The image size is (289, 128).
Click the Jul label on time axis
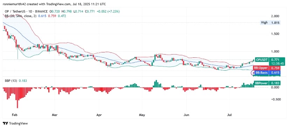pyautogui.click(x=229, y=115)
